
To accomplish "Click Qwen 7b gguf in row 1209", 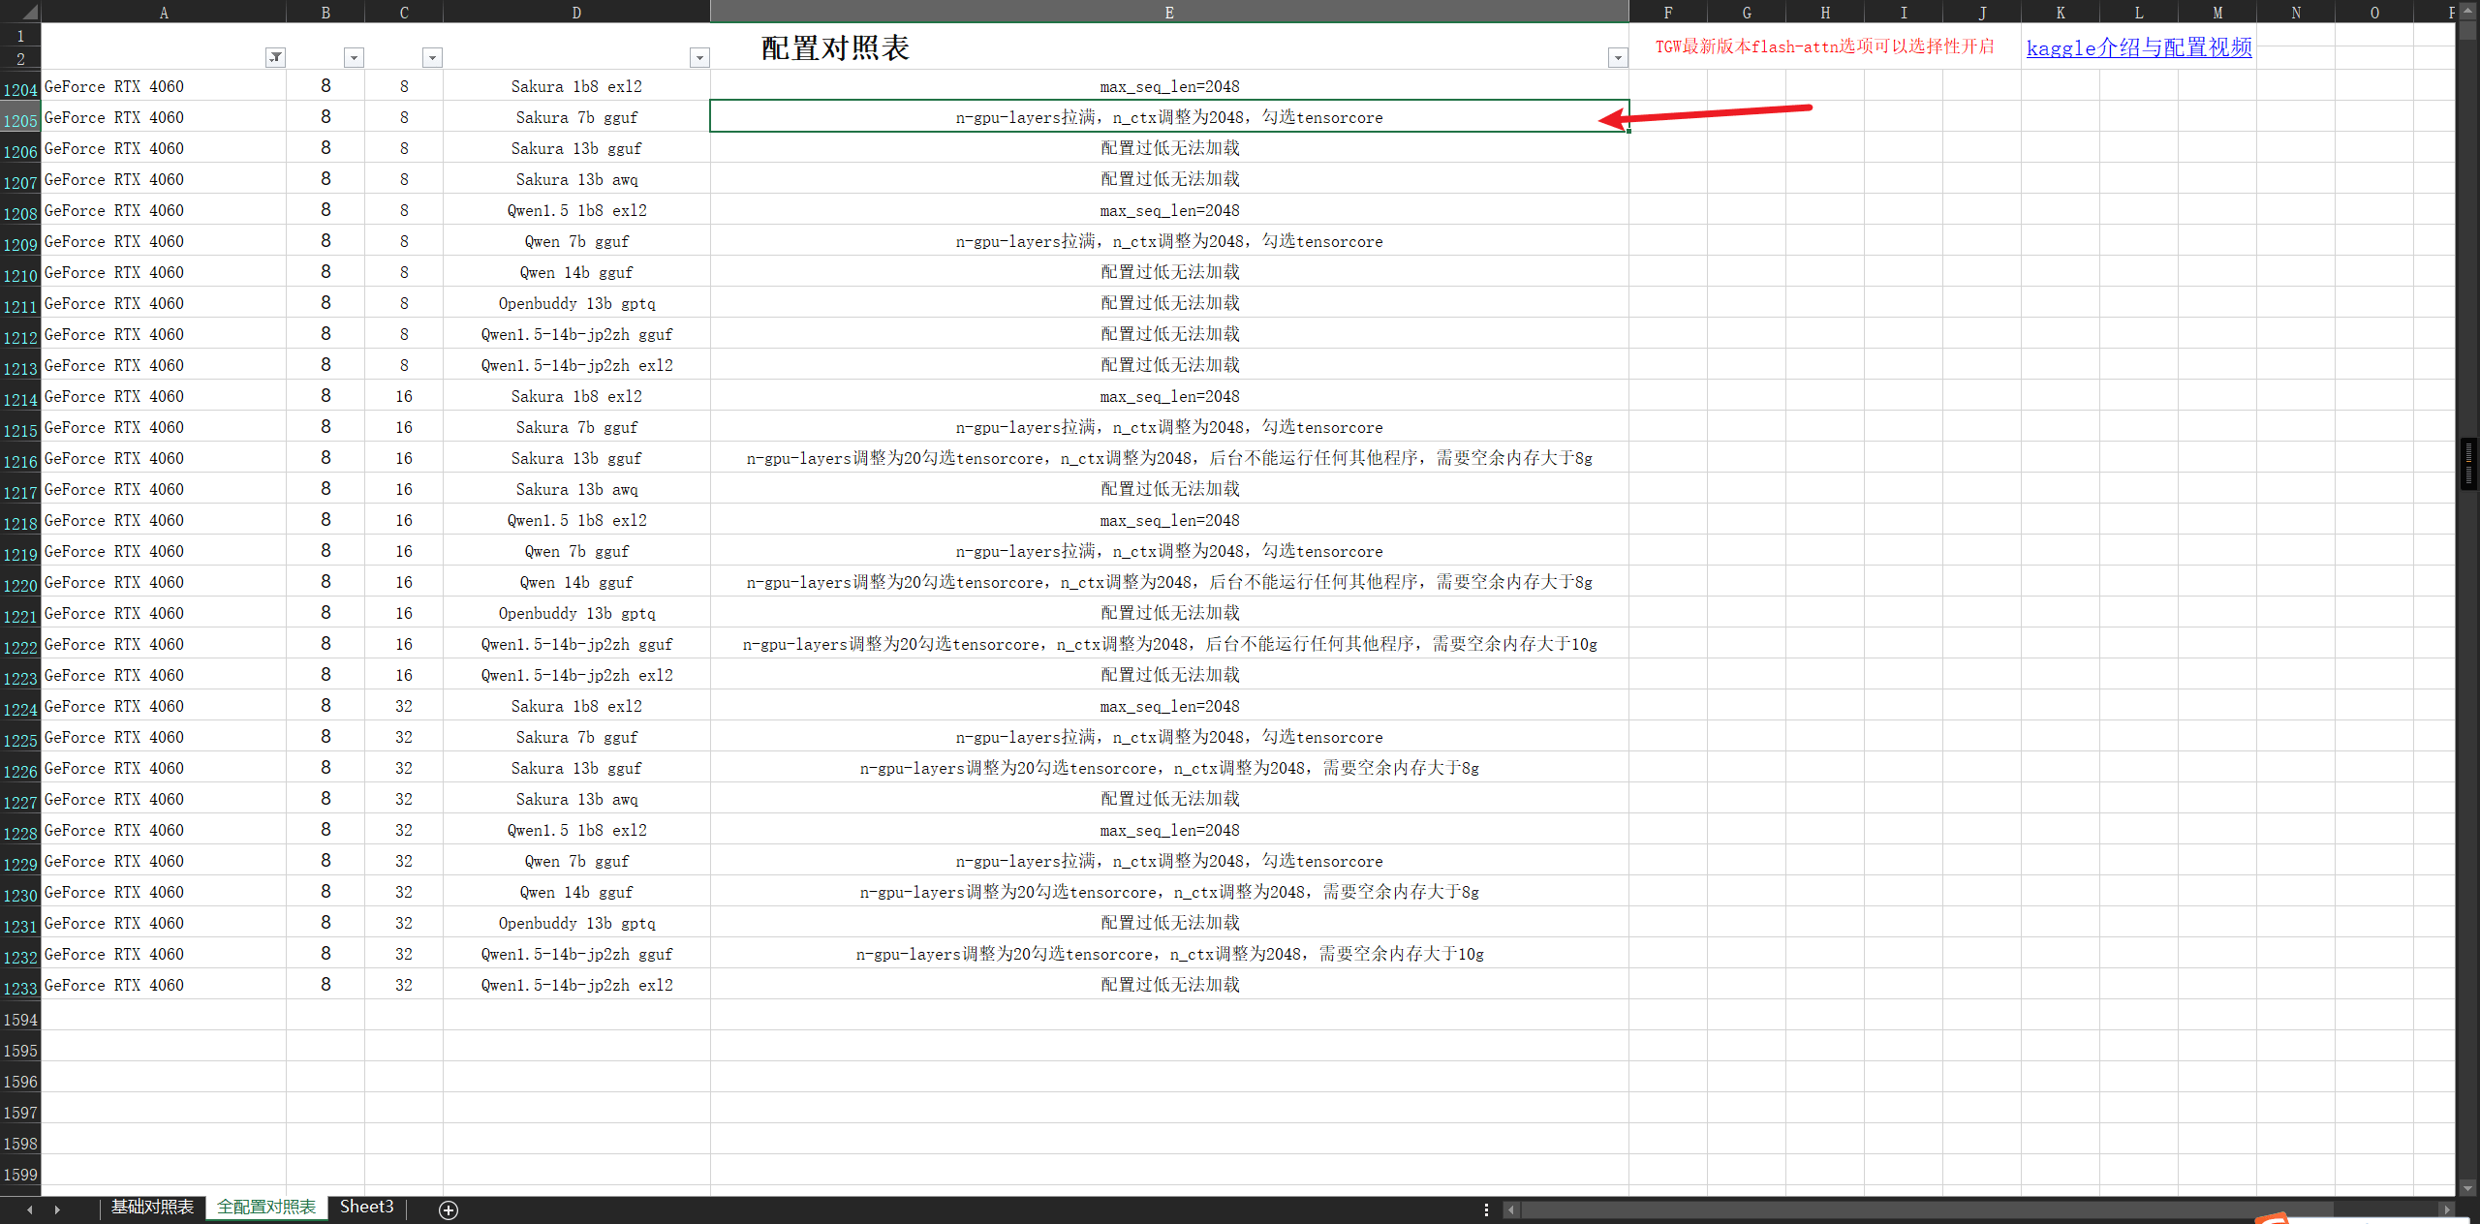I will [576, 241].
